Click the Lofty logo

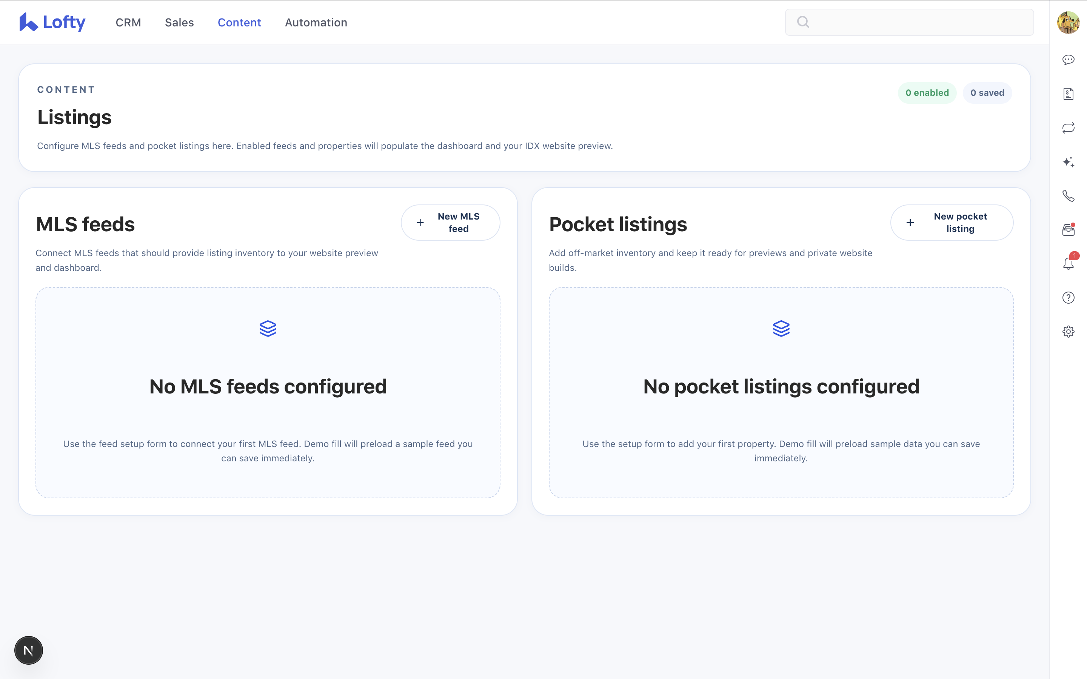click(x=52, y=23)
